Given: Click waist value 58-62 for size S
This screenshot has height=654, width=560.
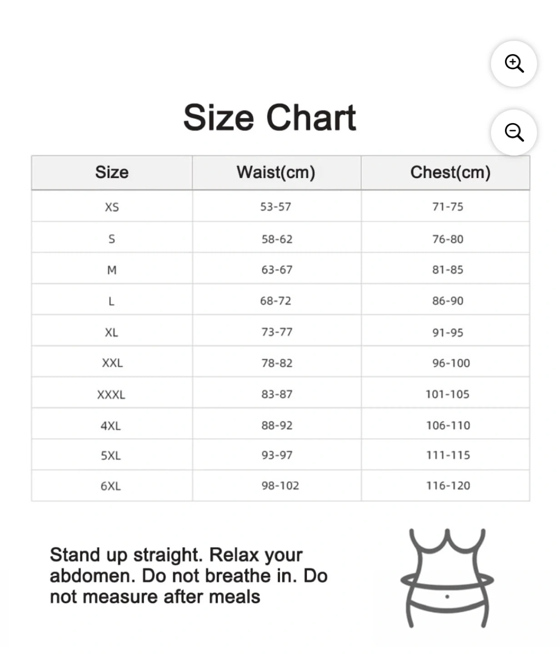Looking at the screenshot, I should pos(277,239).
